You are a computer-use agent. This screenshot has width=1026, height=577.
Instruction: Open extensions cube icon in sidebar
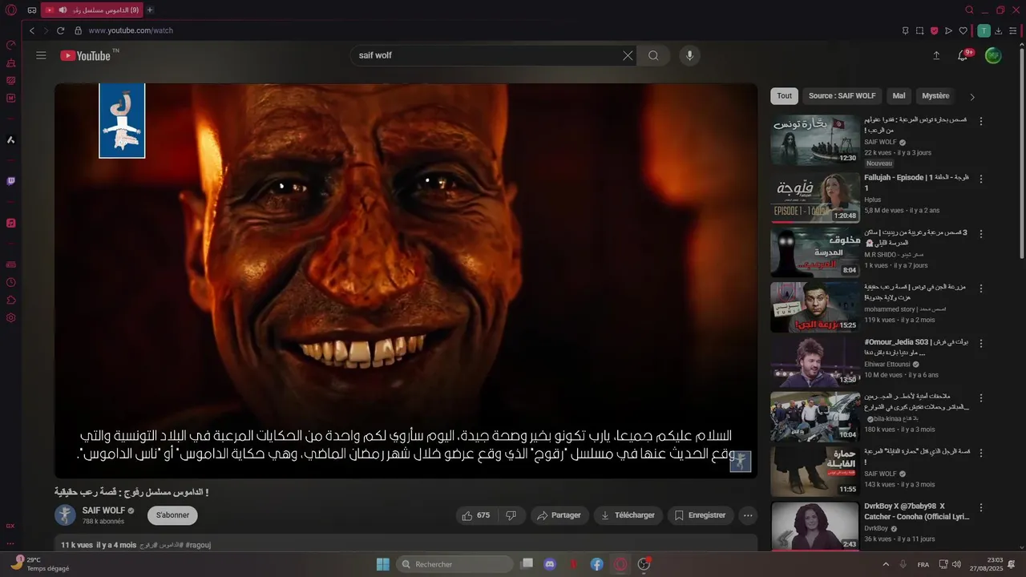click(11, 300)
